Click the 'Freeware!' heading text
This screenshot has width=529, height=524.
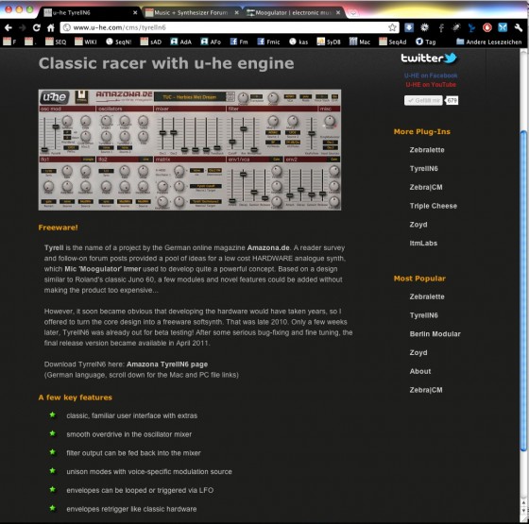pos(58,228)
